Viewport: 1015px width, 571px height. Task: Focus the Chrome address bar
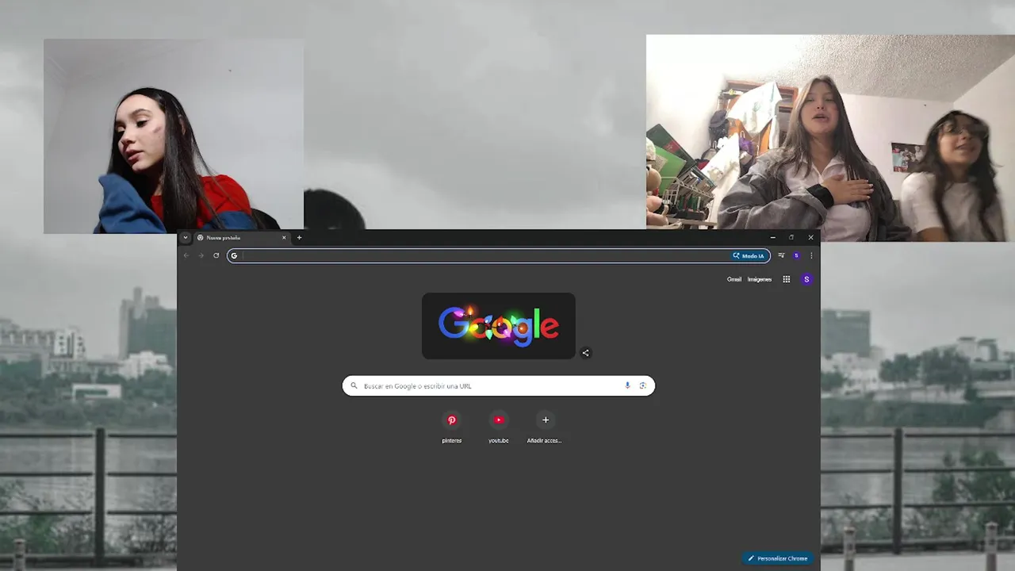coord(498,255)
